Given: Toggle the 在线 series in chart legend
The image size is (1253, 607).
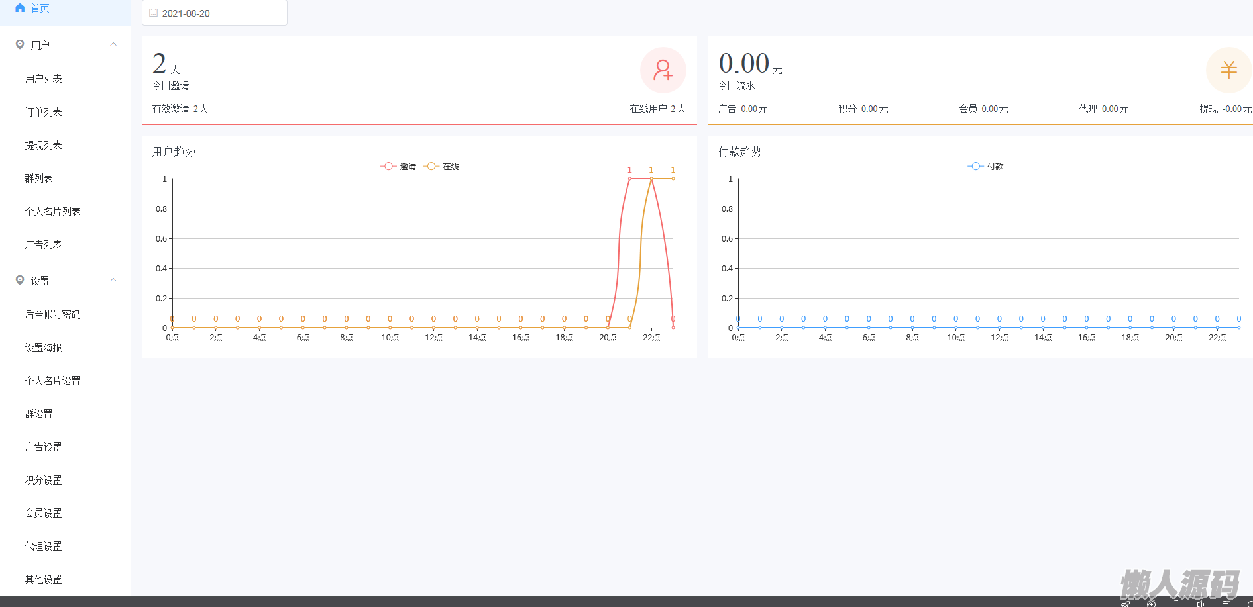Looking at the screenshot, I should point(442,166).
